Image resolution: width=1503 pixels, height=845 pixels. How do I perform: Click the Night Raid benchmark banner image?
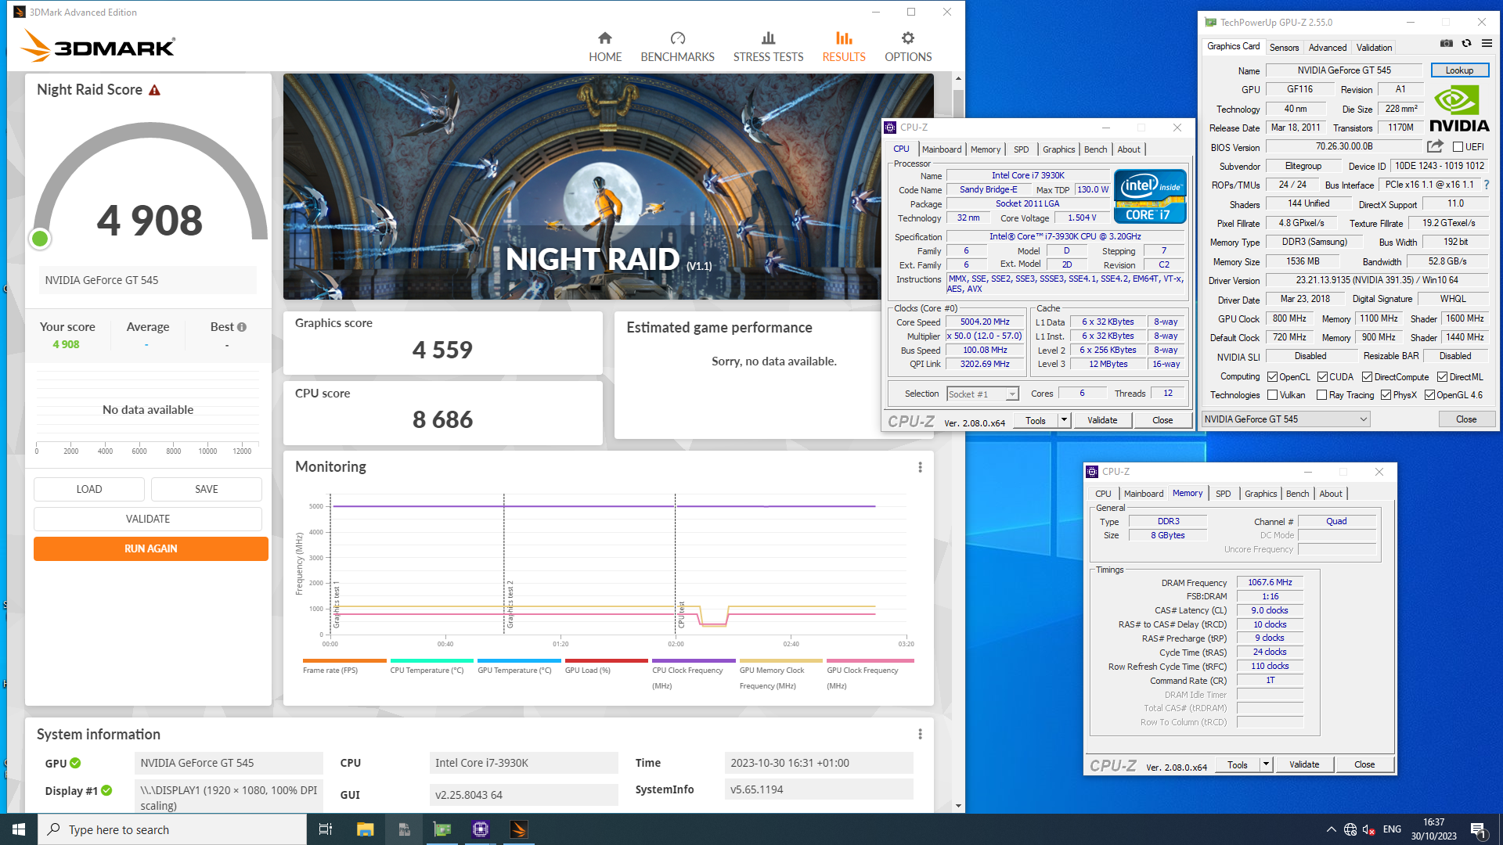(x=608, y=186)
